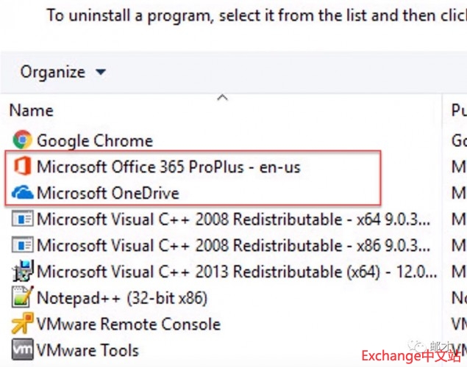
Task: Sort list by Name column header
Action: pyautogui.click(x=32, y=111)
